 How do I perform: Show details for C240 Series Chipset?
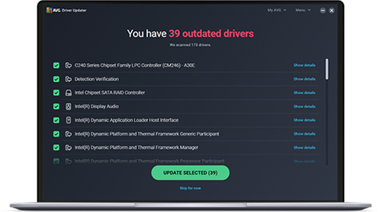tap(304, 65)
